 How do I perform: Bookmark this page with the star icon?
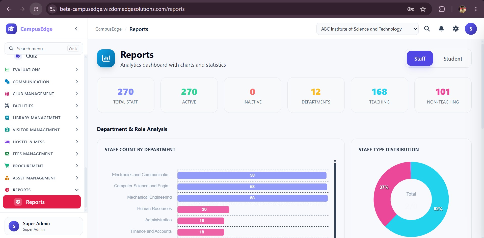[x=423, y=9]
